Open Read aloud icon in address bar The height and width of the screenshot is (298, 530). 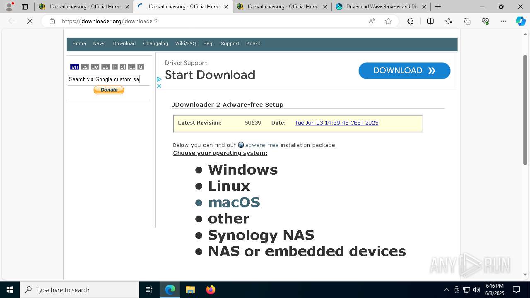pos(372,21)
